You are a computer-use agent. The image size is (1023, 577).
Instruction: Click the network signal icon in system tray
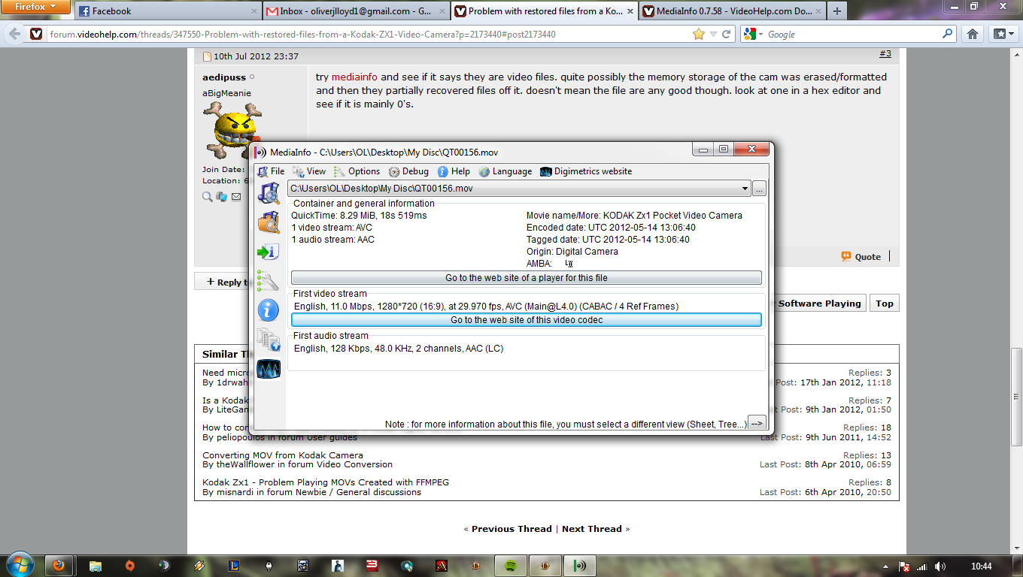click(922, 566)
